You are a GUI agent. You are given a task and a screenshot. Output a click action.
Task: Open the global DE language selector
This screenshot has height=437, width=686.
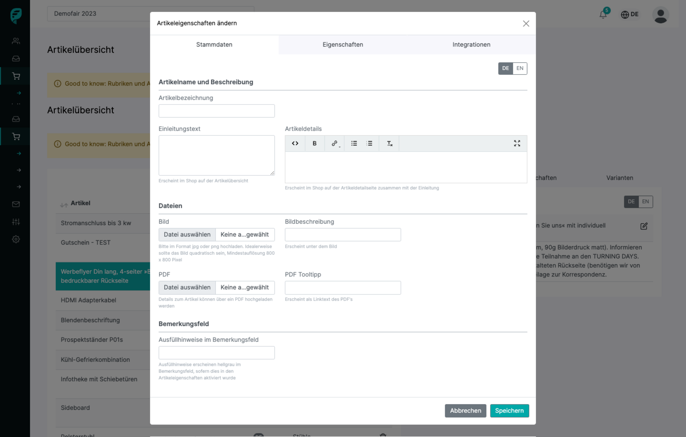point(630,15)
